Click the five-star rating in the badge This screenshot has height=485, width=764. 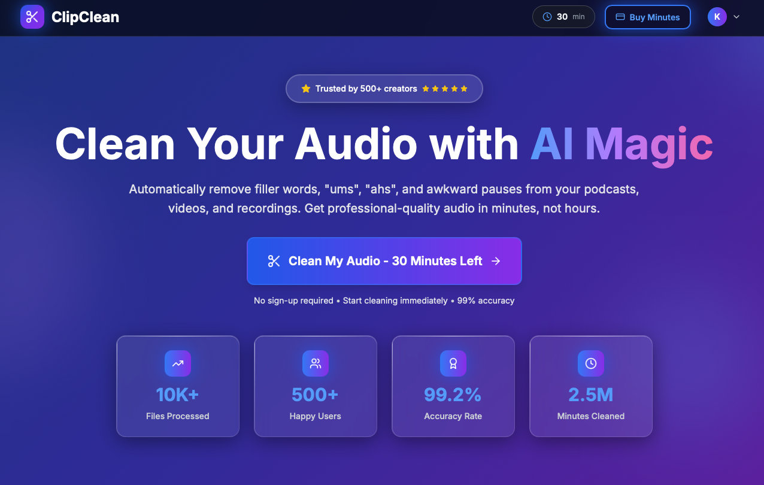point(445,89)
